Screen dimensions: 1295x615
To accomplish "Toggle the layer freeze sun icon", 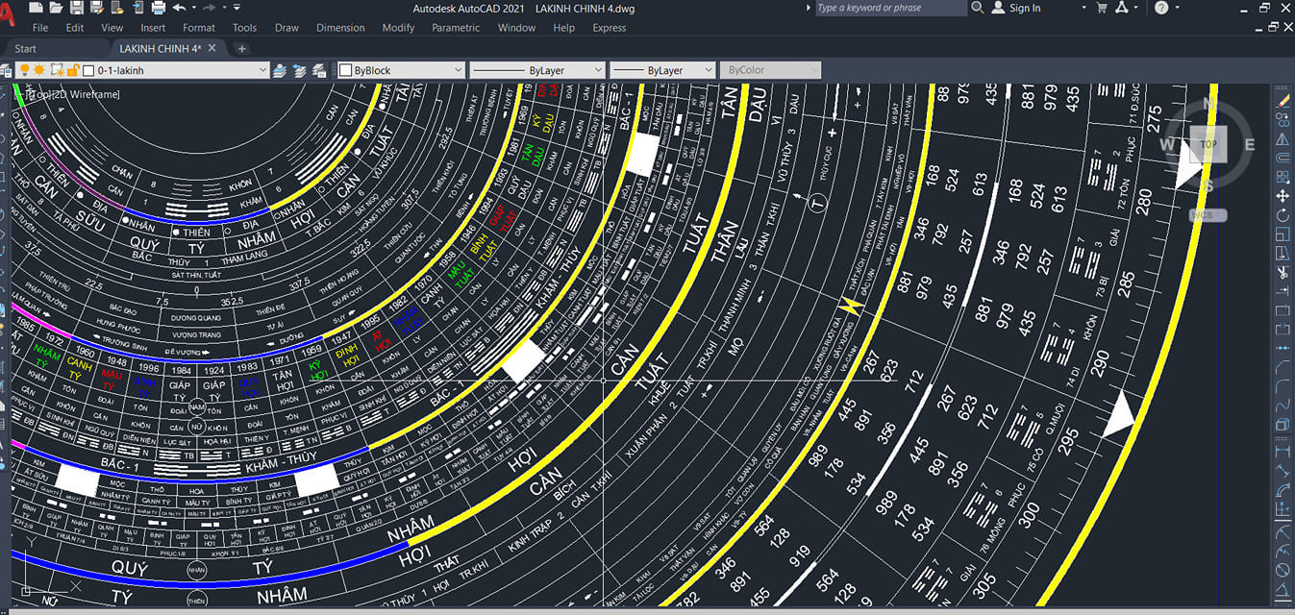I will point(39,70).
